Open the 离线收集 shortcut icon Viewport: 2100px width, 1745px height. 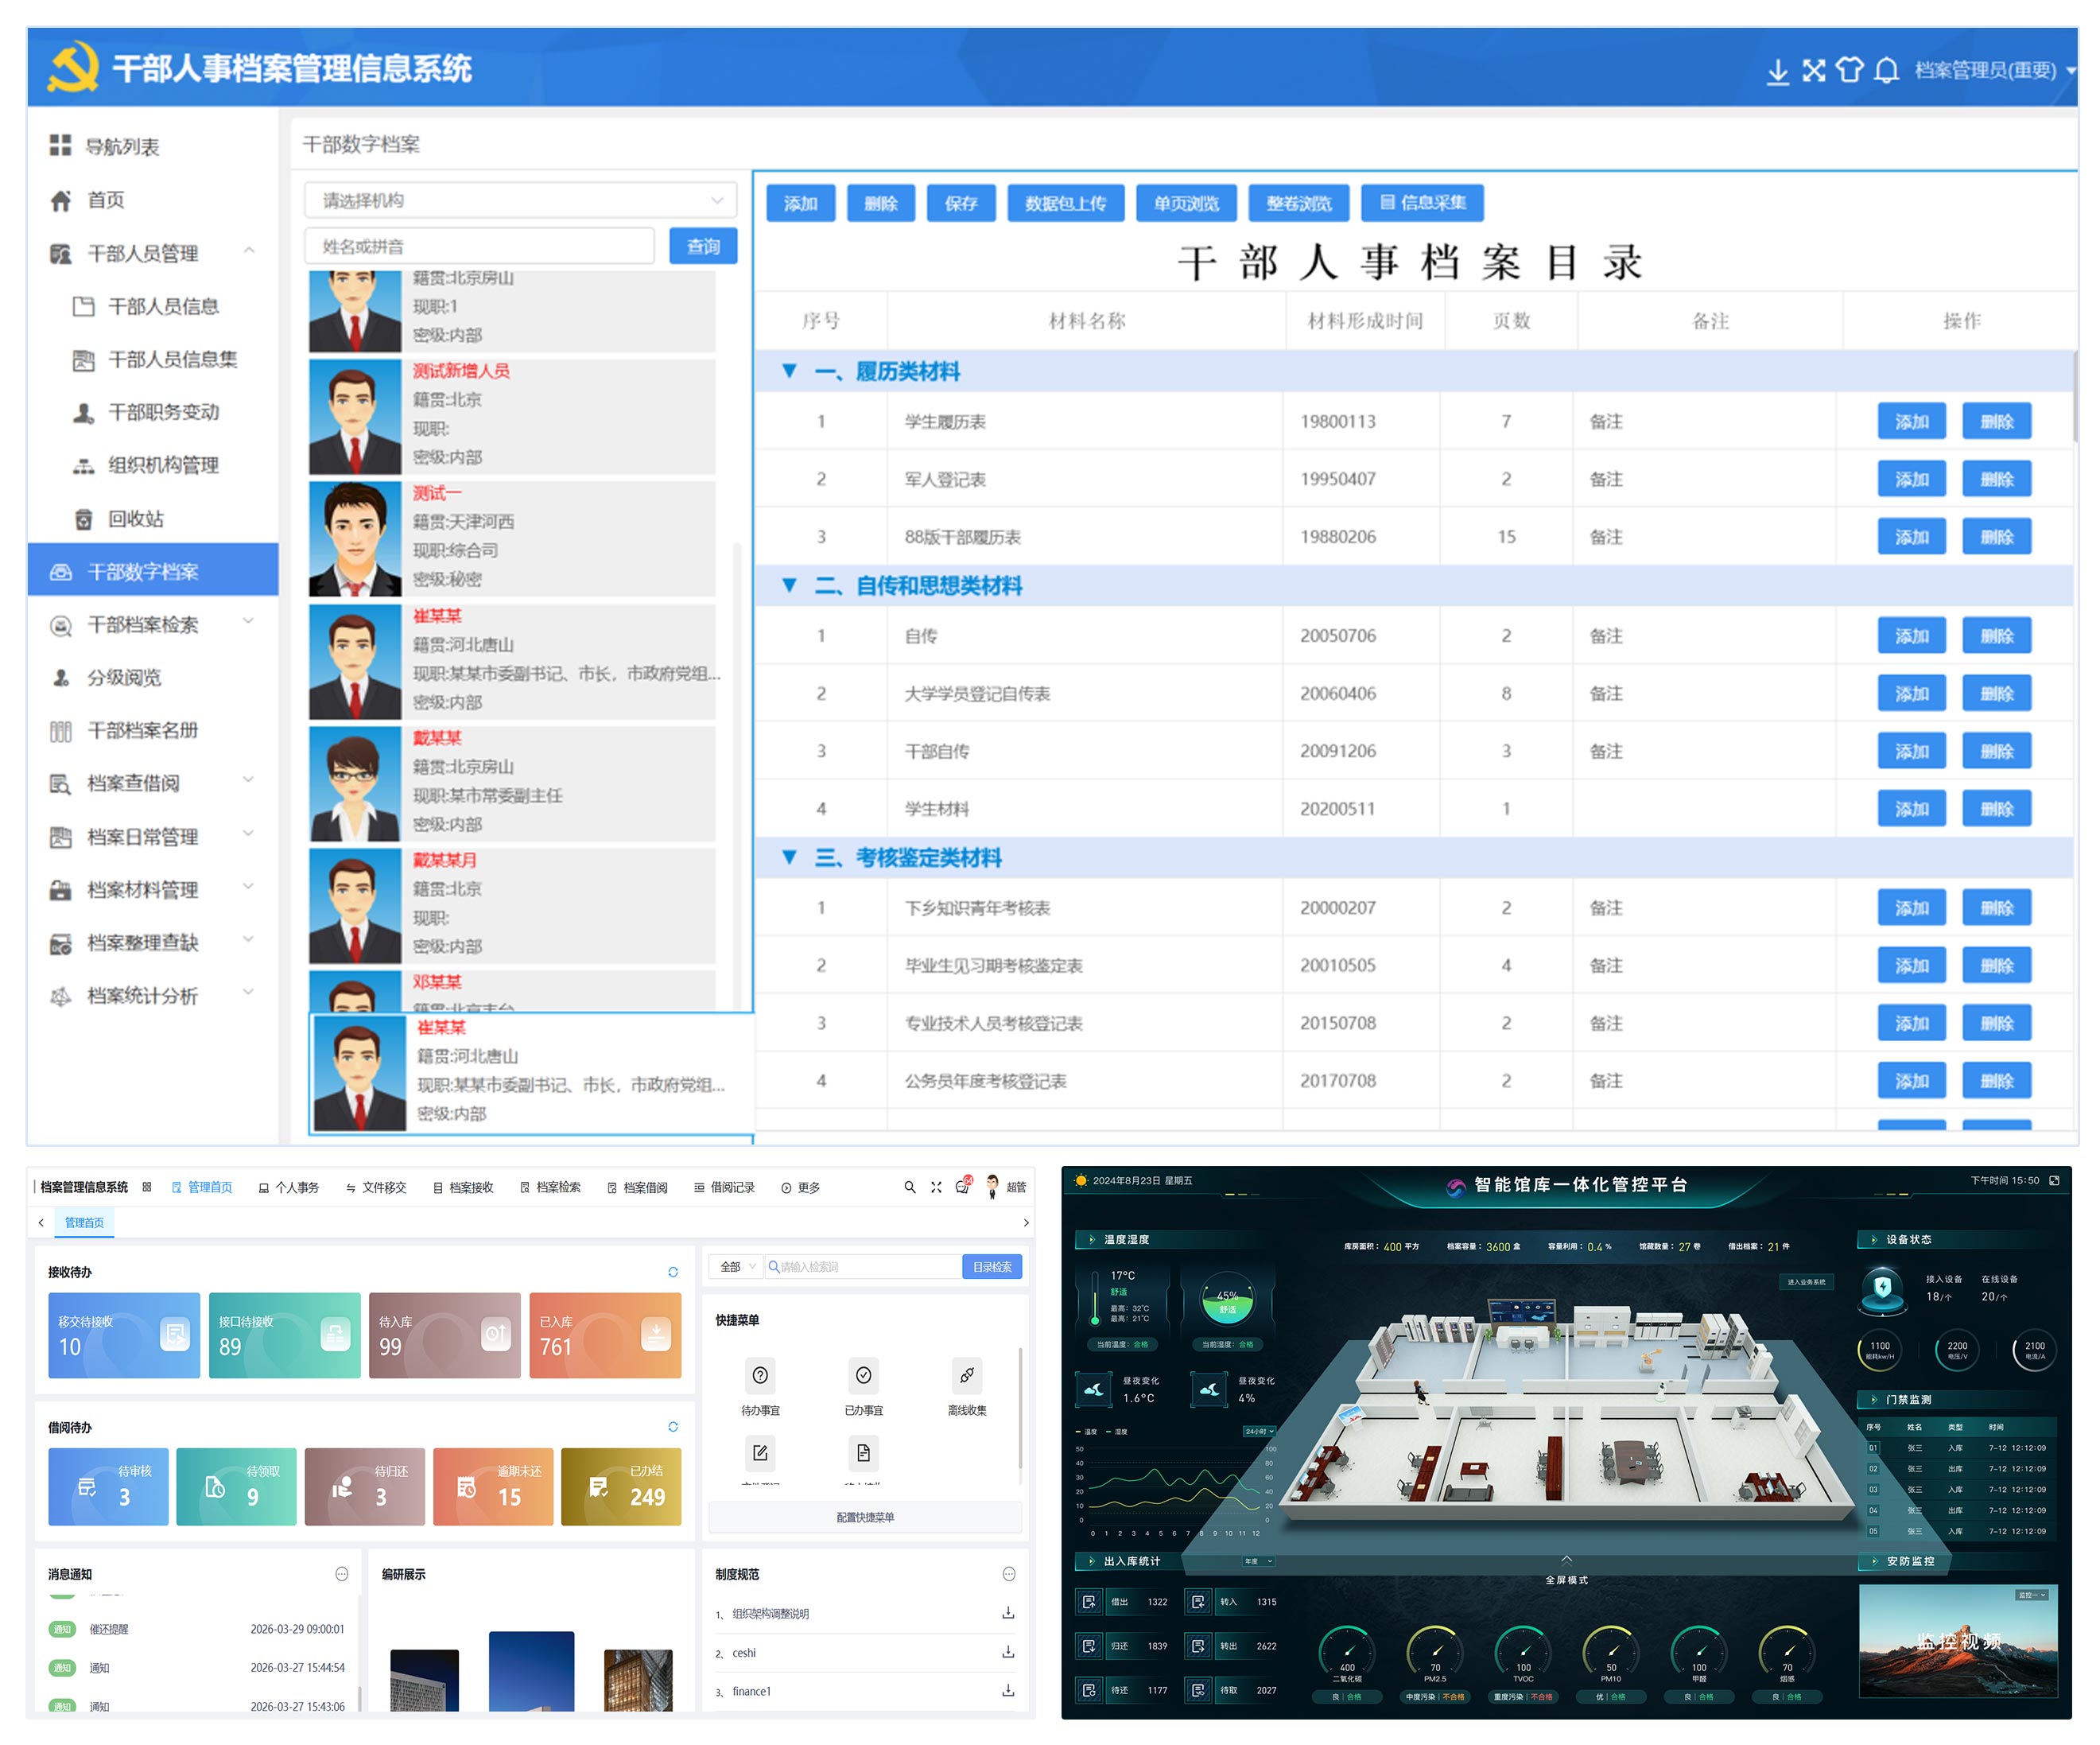(x=966, y=1376)
